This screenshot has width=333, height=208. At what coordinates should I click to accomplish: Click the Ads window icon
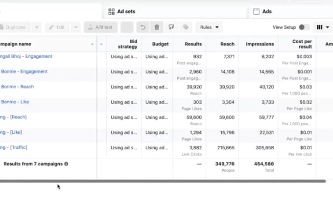(256, 11)
